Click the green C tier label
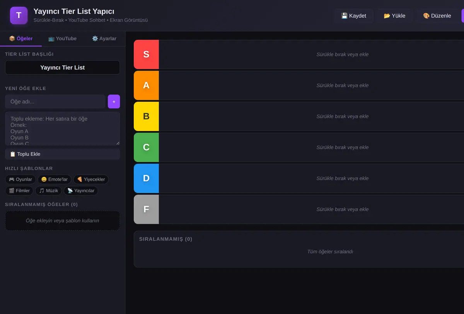 pyautogui.click(x=146, y=147)
